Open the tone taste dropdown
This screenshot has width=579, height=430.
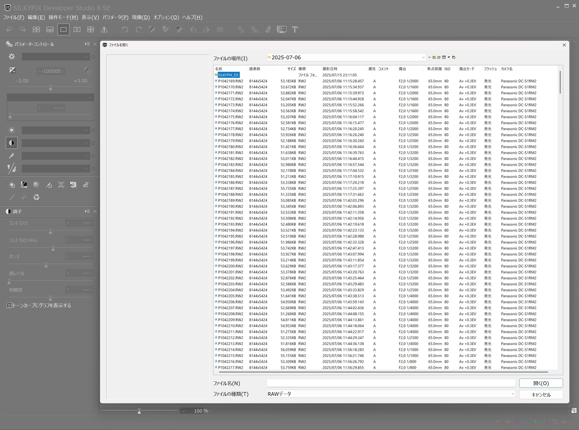(56, 143)
